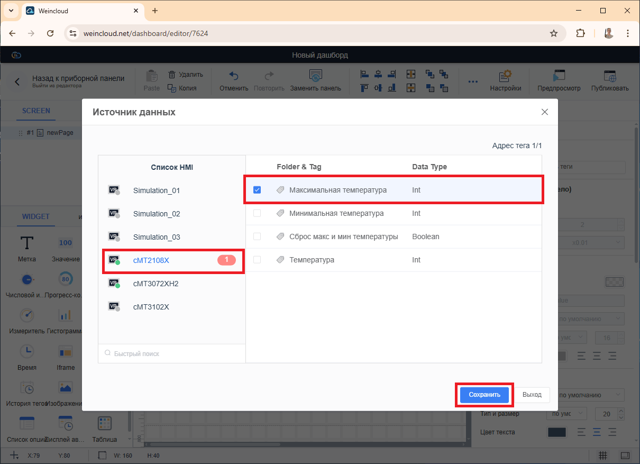This screenshot has height=464, width=640.
Task: Click the three-dots more options icon
Action: 473,82
